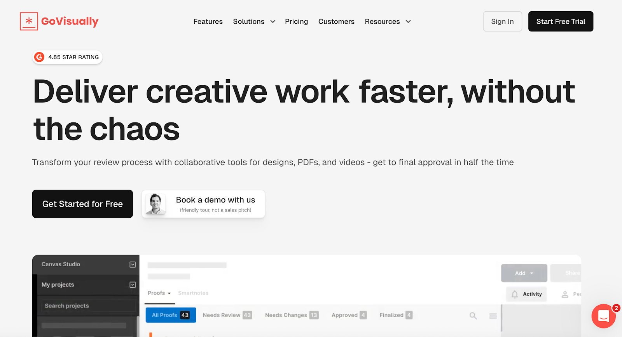Click the GoVisually wordmark link

pos(70,21)
